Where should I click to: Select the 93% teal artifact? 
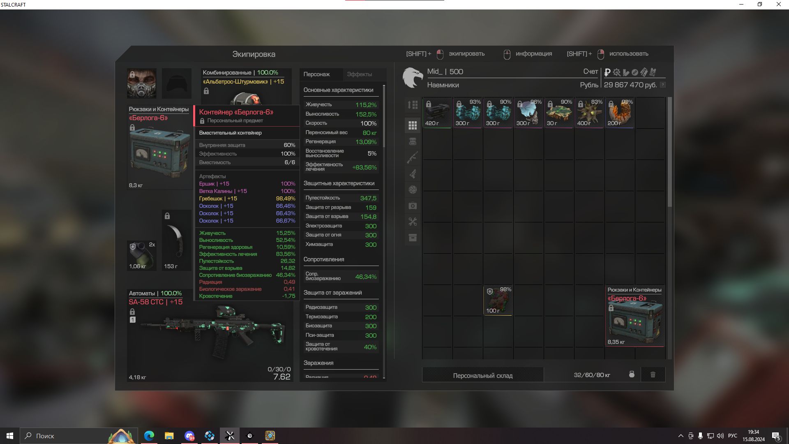tap(468, 113)
